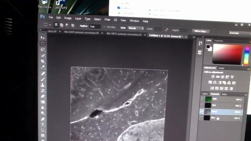
Task: Open the collapsed History panel icon
Action: [200, 43]
